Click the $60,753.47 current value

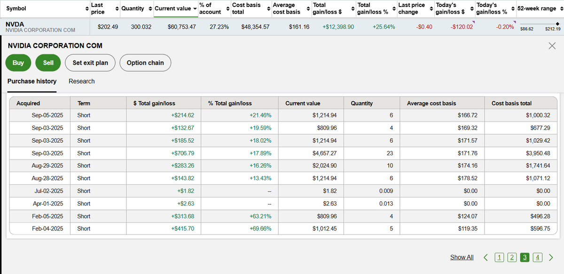click(x=182, y=27)
